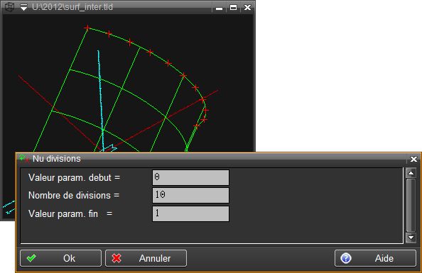This screenshot has height=273, width=422.
Task: Close the surf_inter.tld viewport window
Action: [x=248, y=8]
